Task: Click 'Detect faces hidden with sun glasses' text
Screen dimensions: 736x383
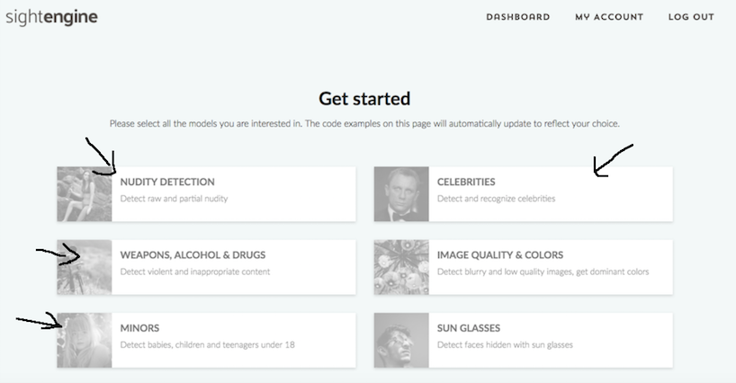Action: [505, 344]
